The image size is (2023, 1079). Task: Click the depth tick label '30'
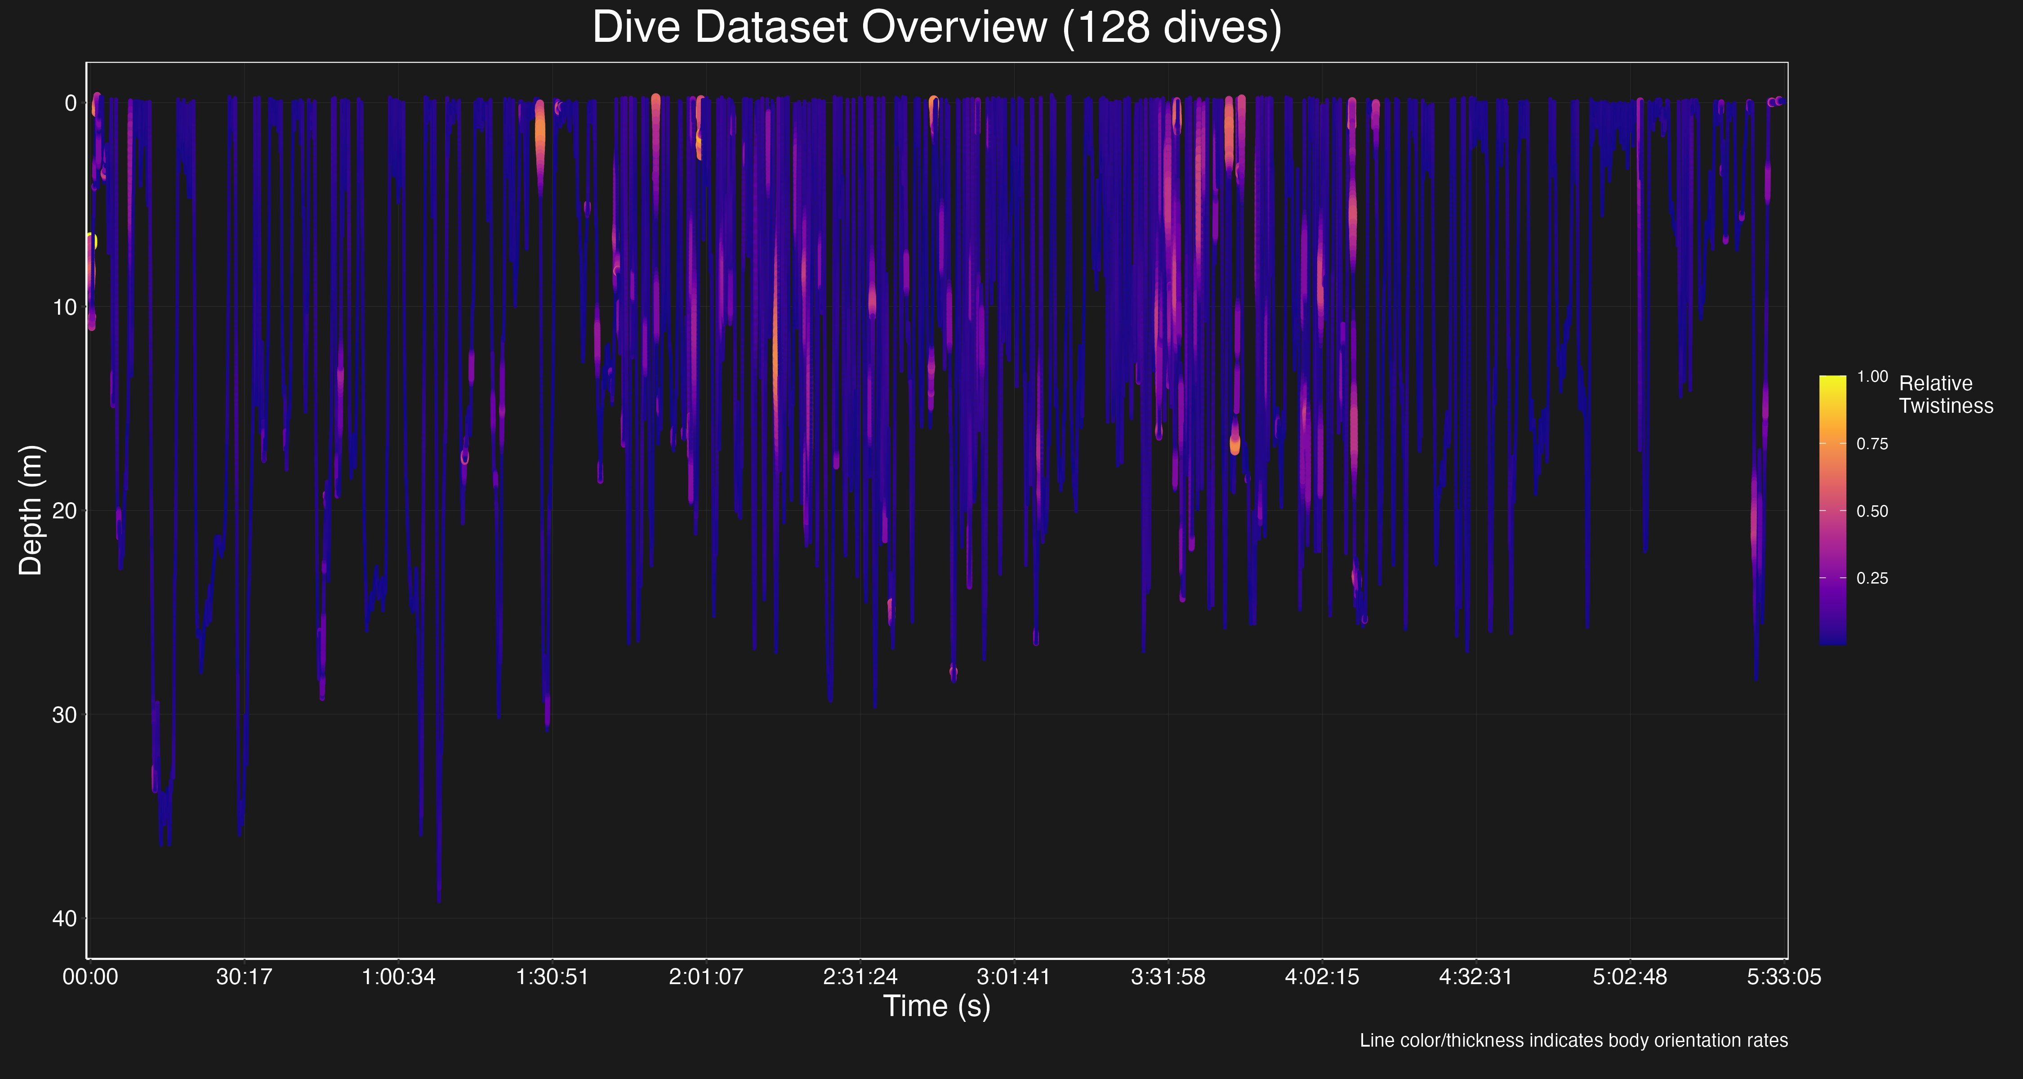pyautogui.click(x=64, y=715)
